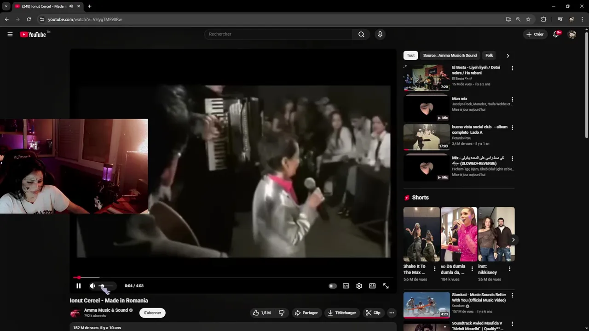Open options for Shake It short
The width and height of the screenshot is (589, 331).
coord(434,269)
